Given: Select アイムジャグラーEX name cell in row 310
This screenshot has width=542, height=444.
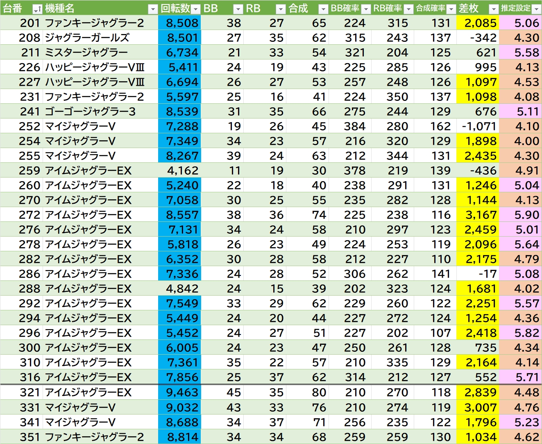Looking at the screenshot, I should tap(100, 362).
